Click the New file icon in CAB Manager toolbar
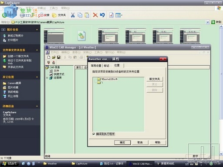The width and height of the screenshot is (223, 167). tap(49, 57)
